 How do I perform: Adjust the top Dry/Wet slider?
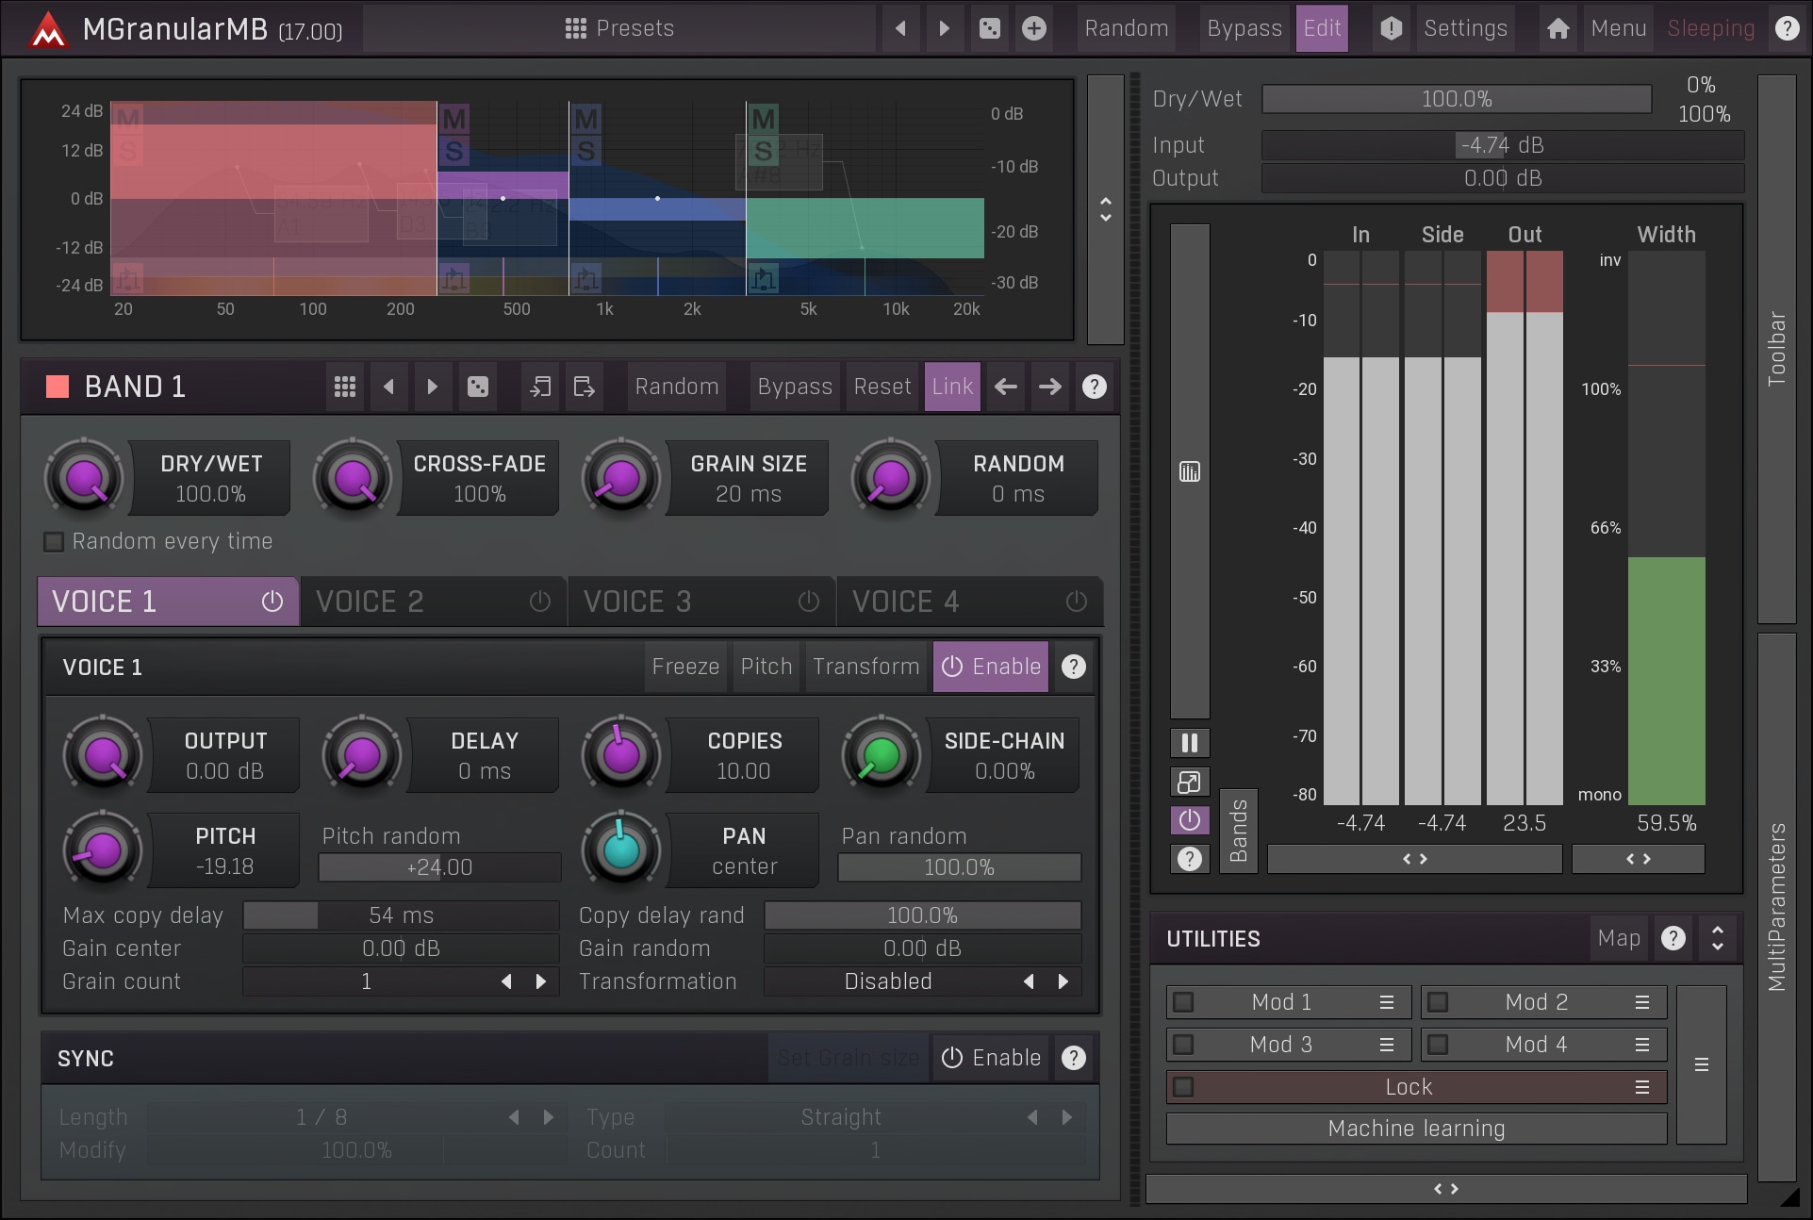click(1456, 99)
